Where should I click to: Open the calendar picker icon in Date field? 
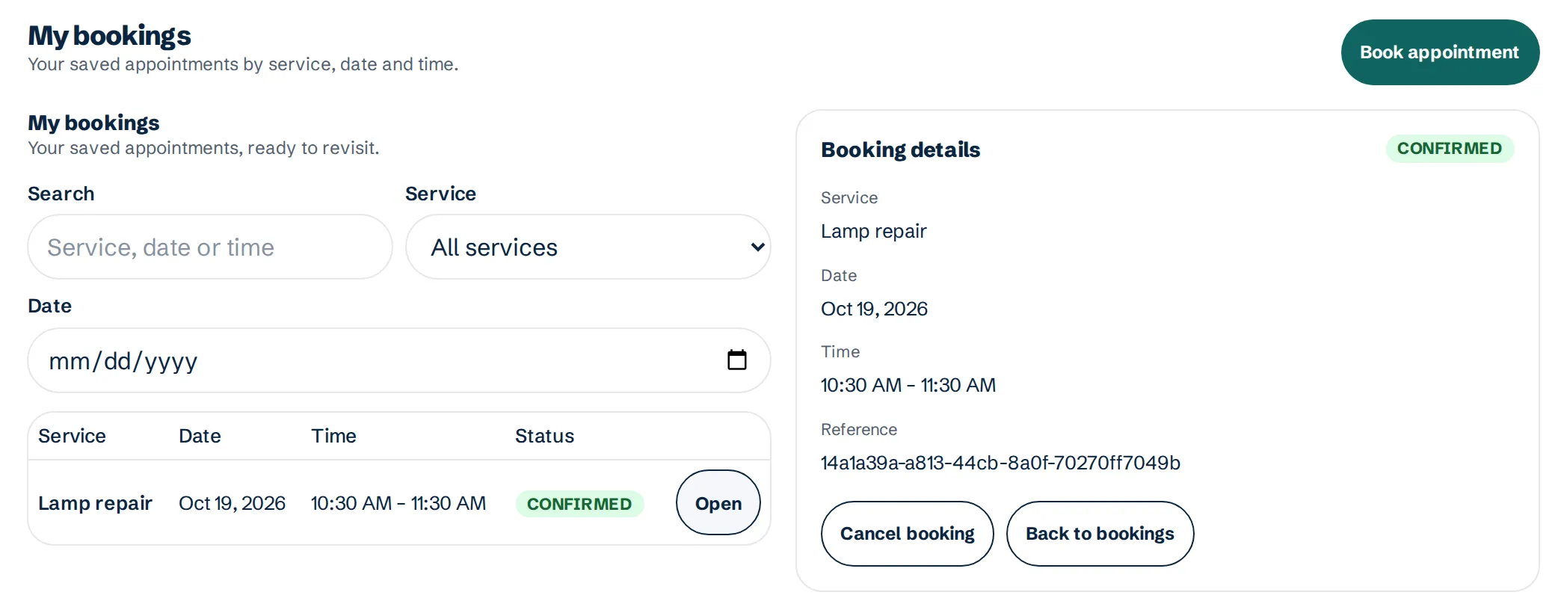(736, 360)
